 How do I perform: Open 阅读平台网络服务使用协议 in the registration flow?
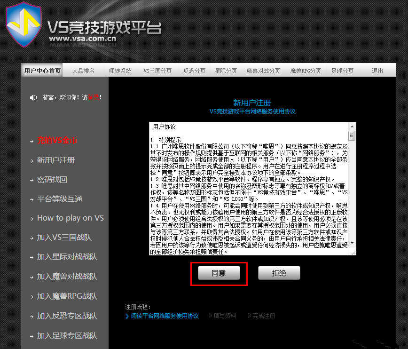point(165,316)
